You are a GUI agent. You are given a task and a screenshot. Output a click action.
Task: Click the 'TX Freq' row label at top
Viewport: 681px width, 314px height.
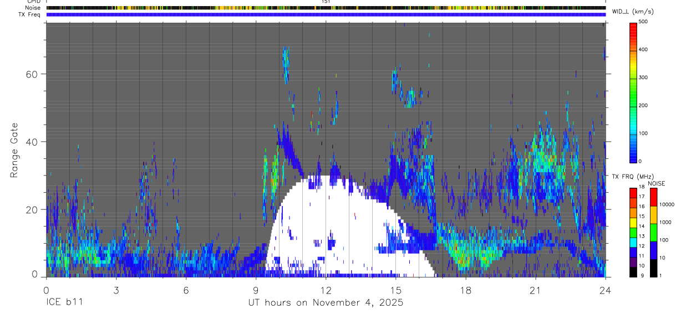tap(30, 14)
